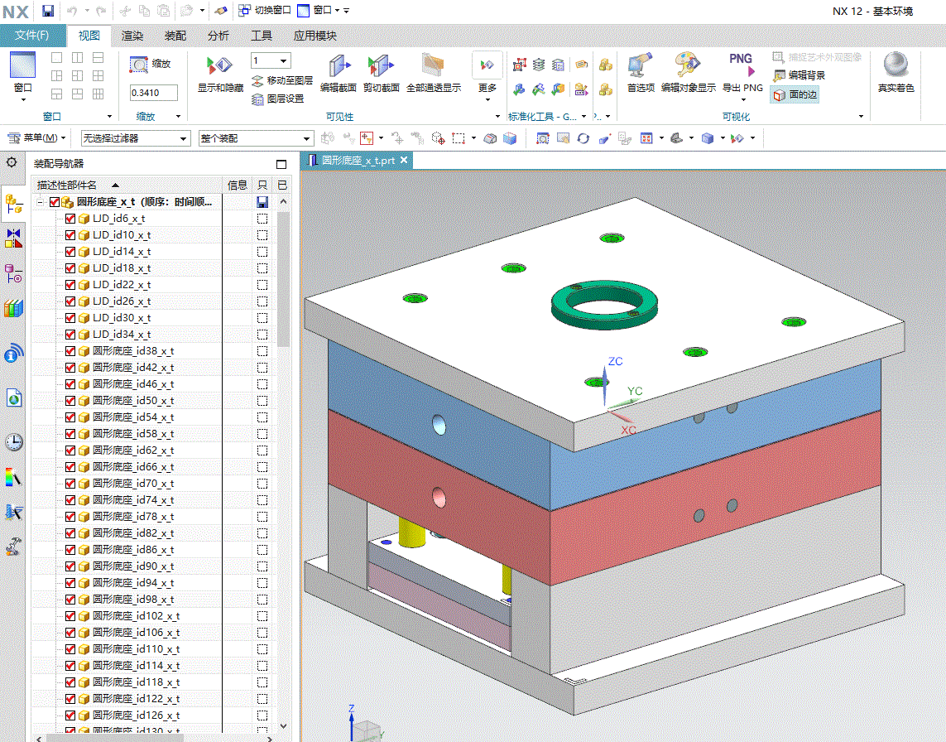The image size is (946, 742).
Task: Click the green locating ring on model
Action: point(604,304)
